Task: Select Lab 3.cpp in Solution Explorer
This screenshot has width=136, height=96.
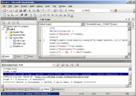Action: click(20, 41)
